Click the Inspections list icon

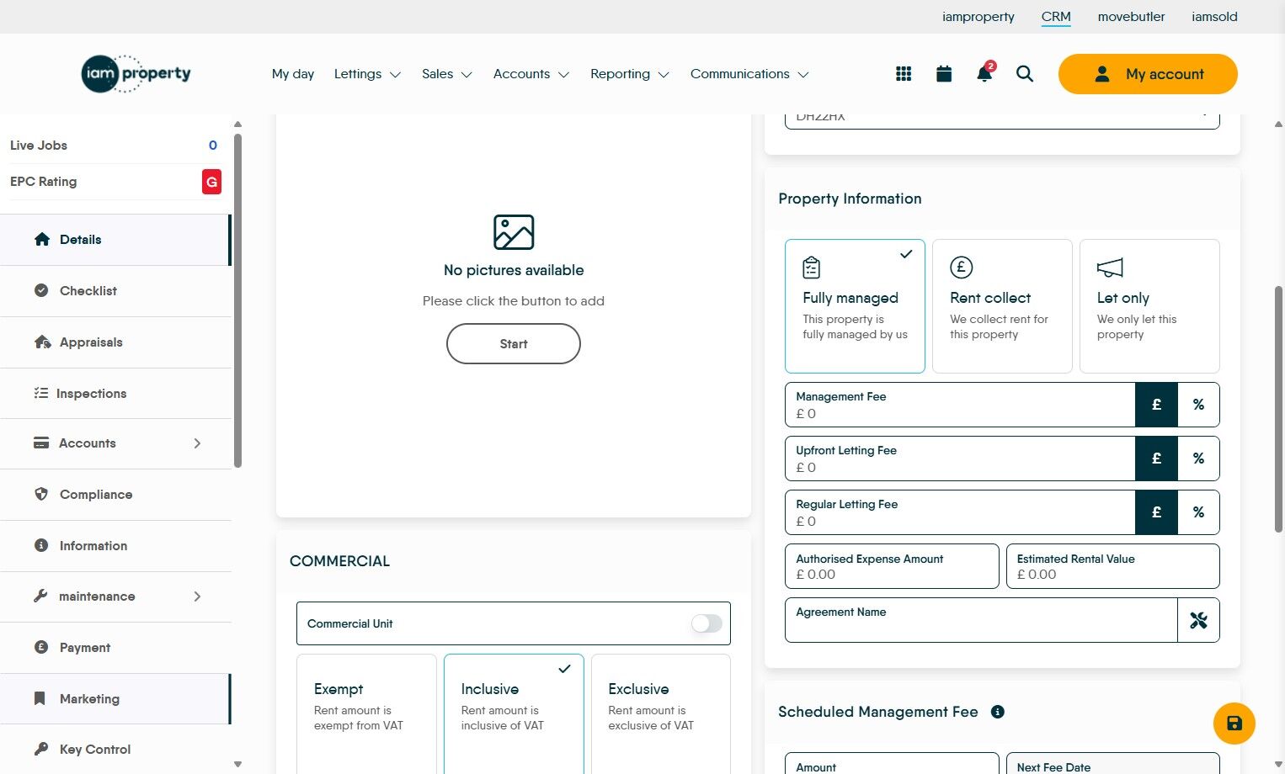(40, 393)
